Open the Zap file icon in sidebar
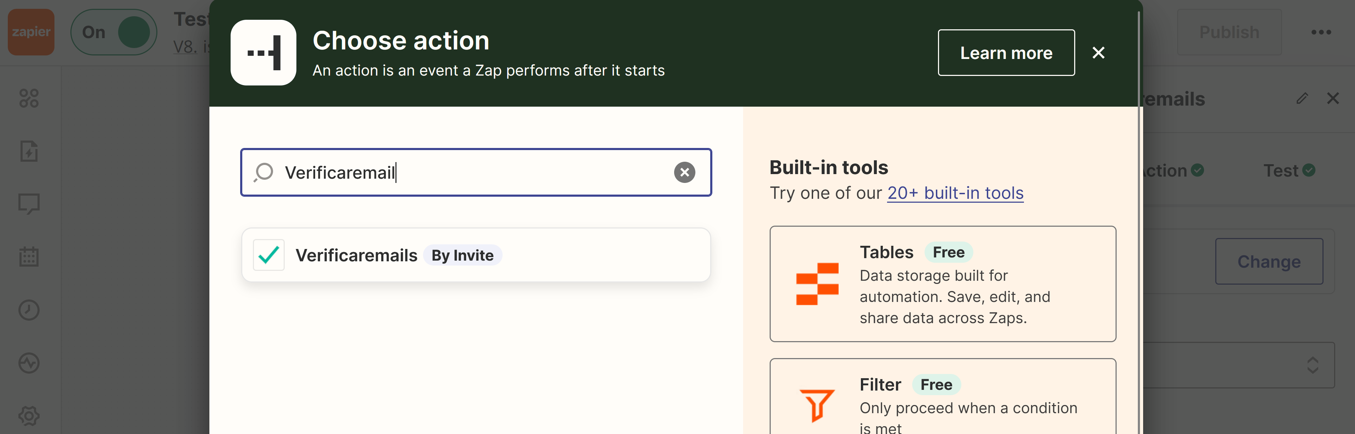This screenshot has height=434, width=1355. [29, 151]
